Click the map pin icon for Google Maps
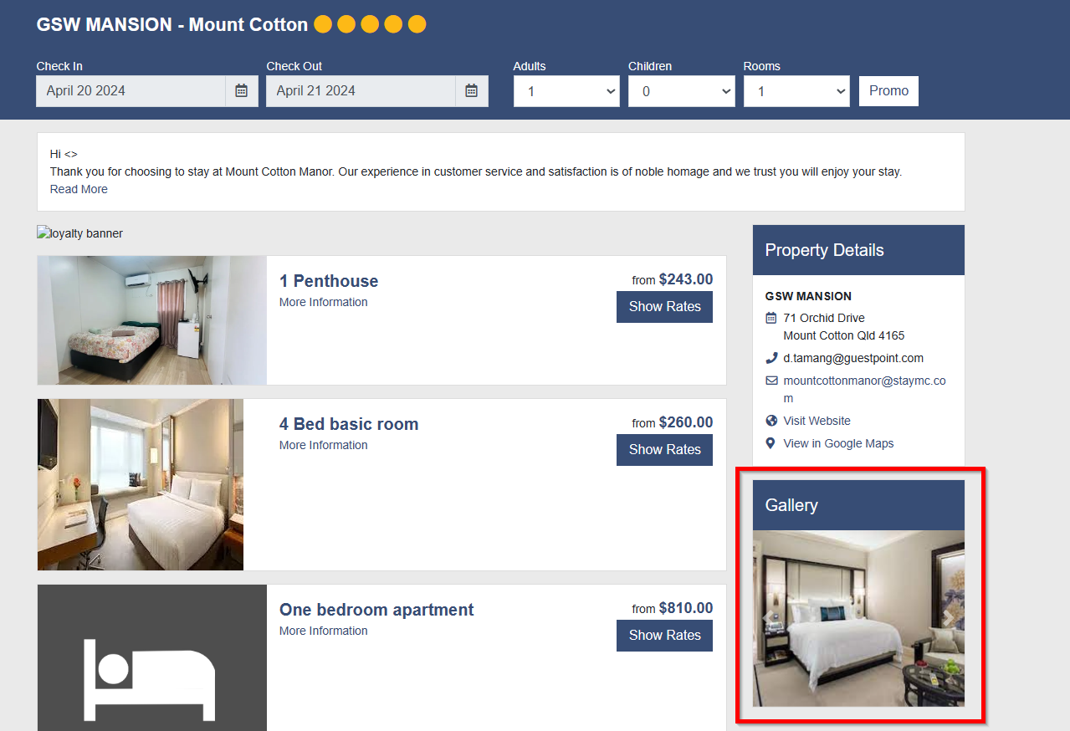1070x731 pixels. pos(771,443)
